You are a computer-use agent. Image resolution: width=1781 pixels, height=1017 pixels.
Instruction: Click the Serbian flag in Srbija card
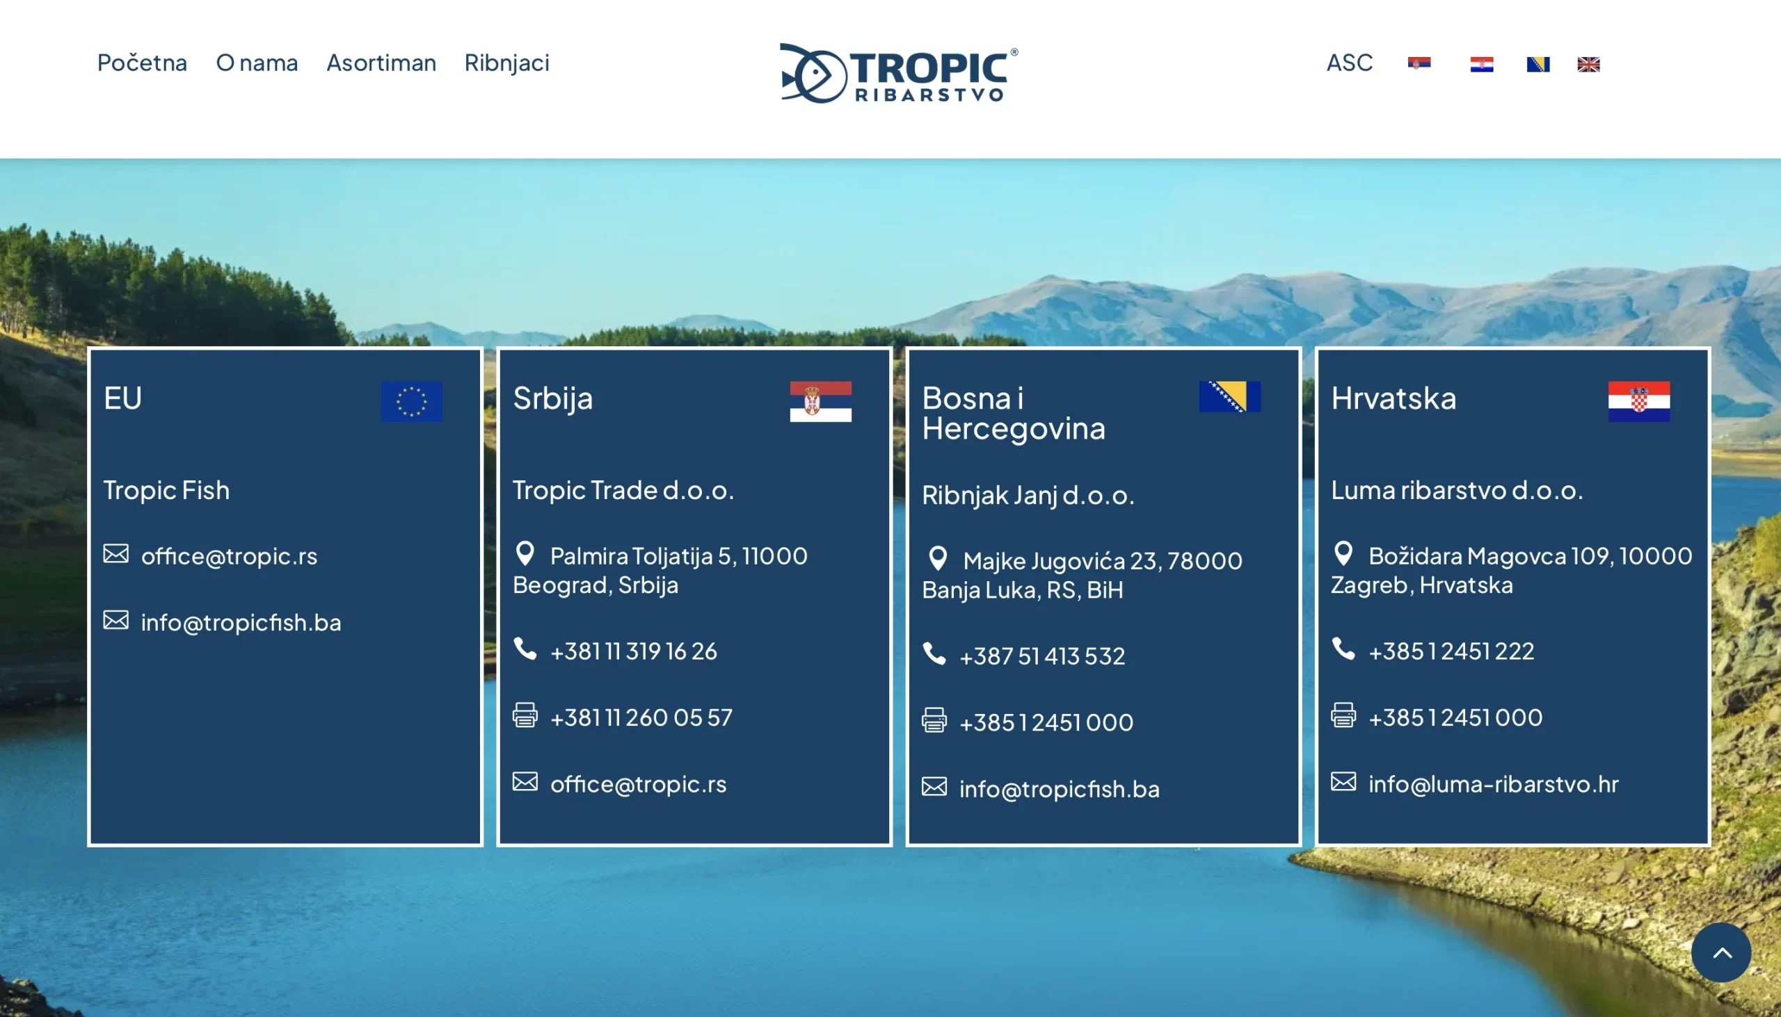821,402
